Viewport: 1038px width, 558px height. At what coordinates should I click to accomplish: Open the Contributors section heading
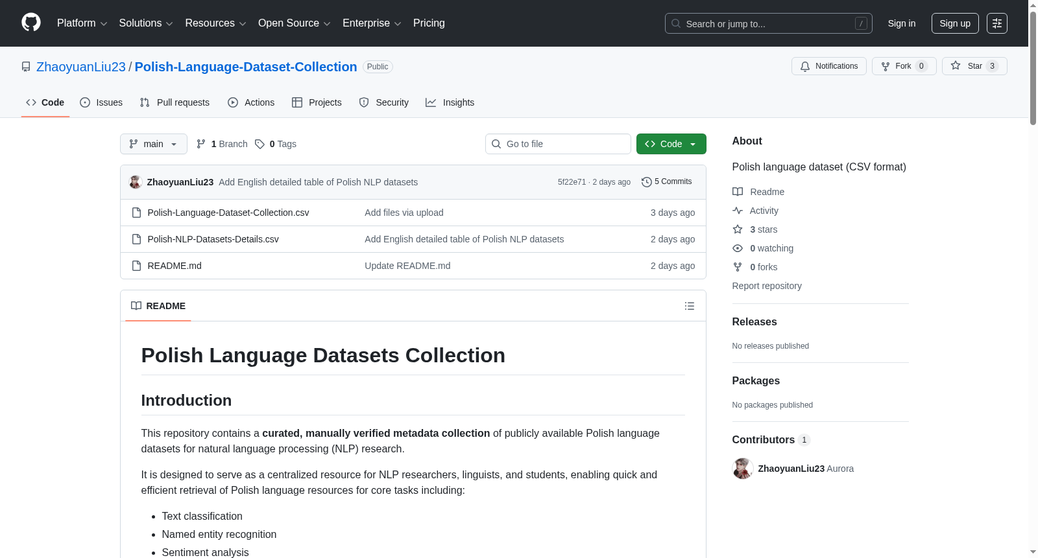(x=764, y=440)
